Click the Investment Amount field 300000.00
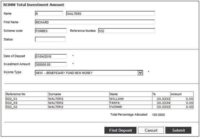The image size is (200, 138). (51, 64)
